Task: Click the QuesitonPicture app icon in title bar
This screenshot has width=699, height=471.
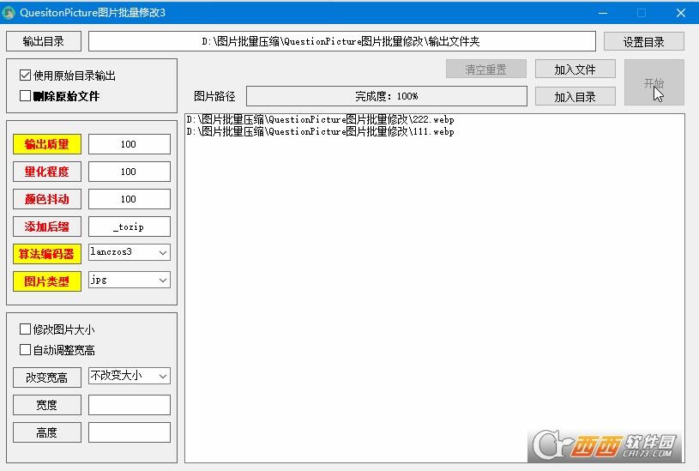Action: [9, 13]
